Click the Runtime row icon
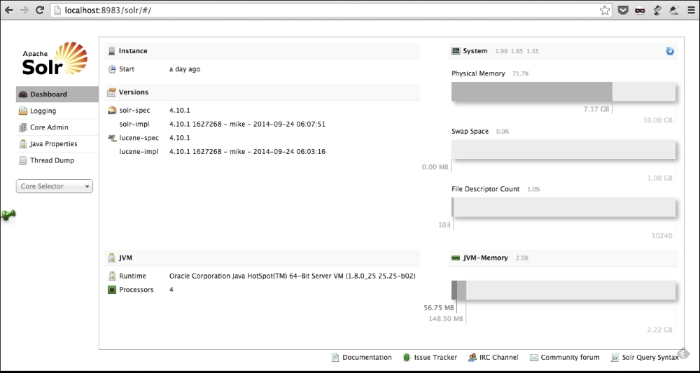Screen dimensions: 700x373 [x=112, y=276]
